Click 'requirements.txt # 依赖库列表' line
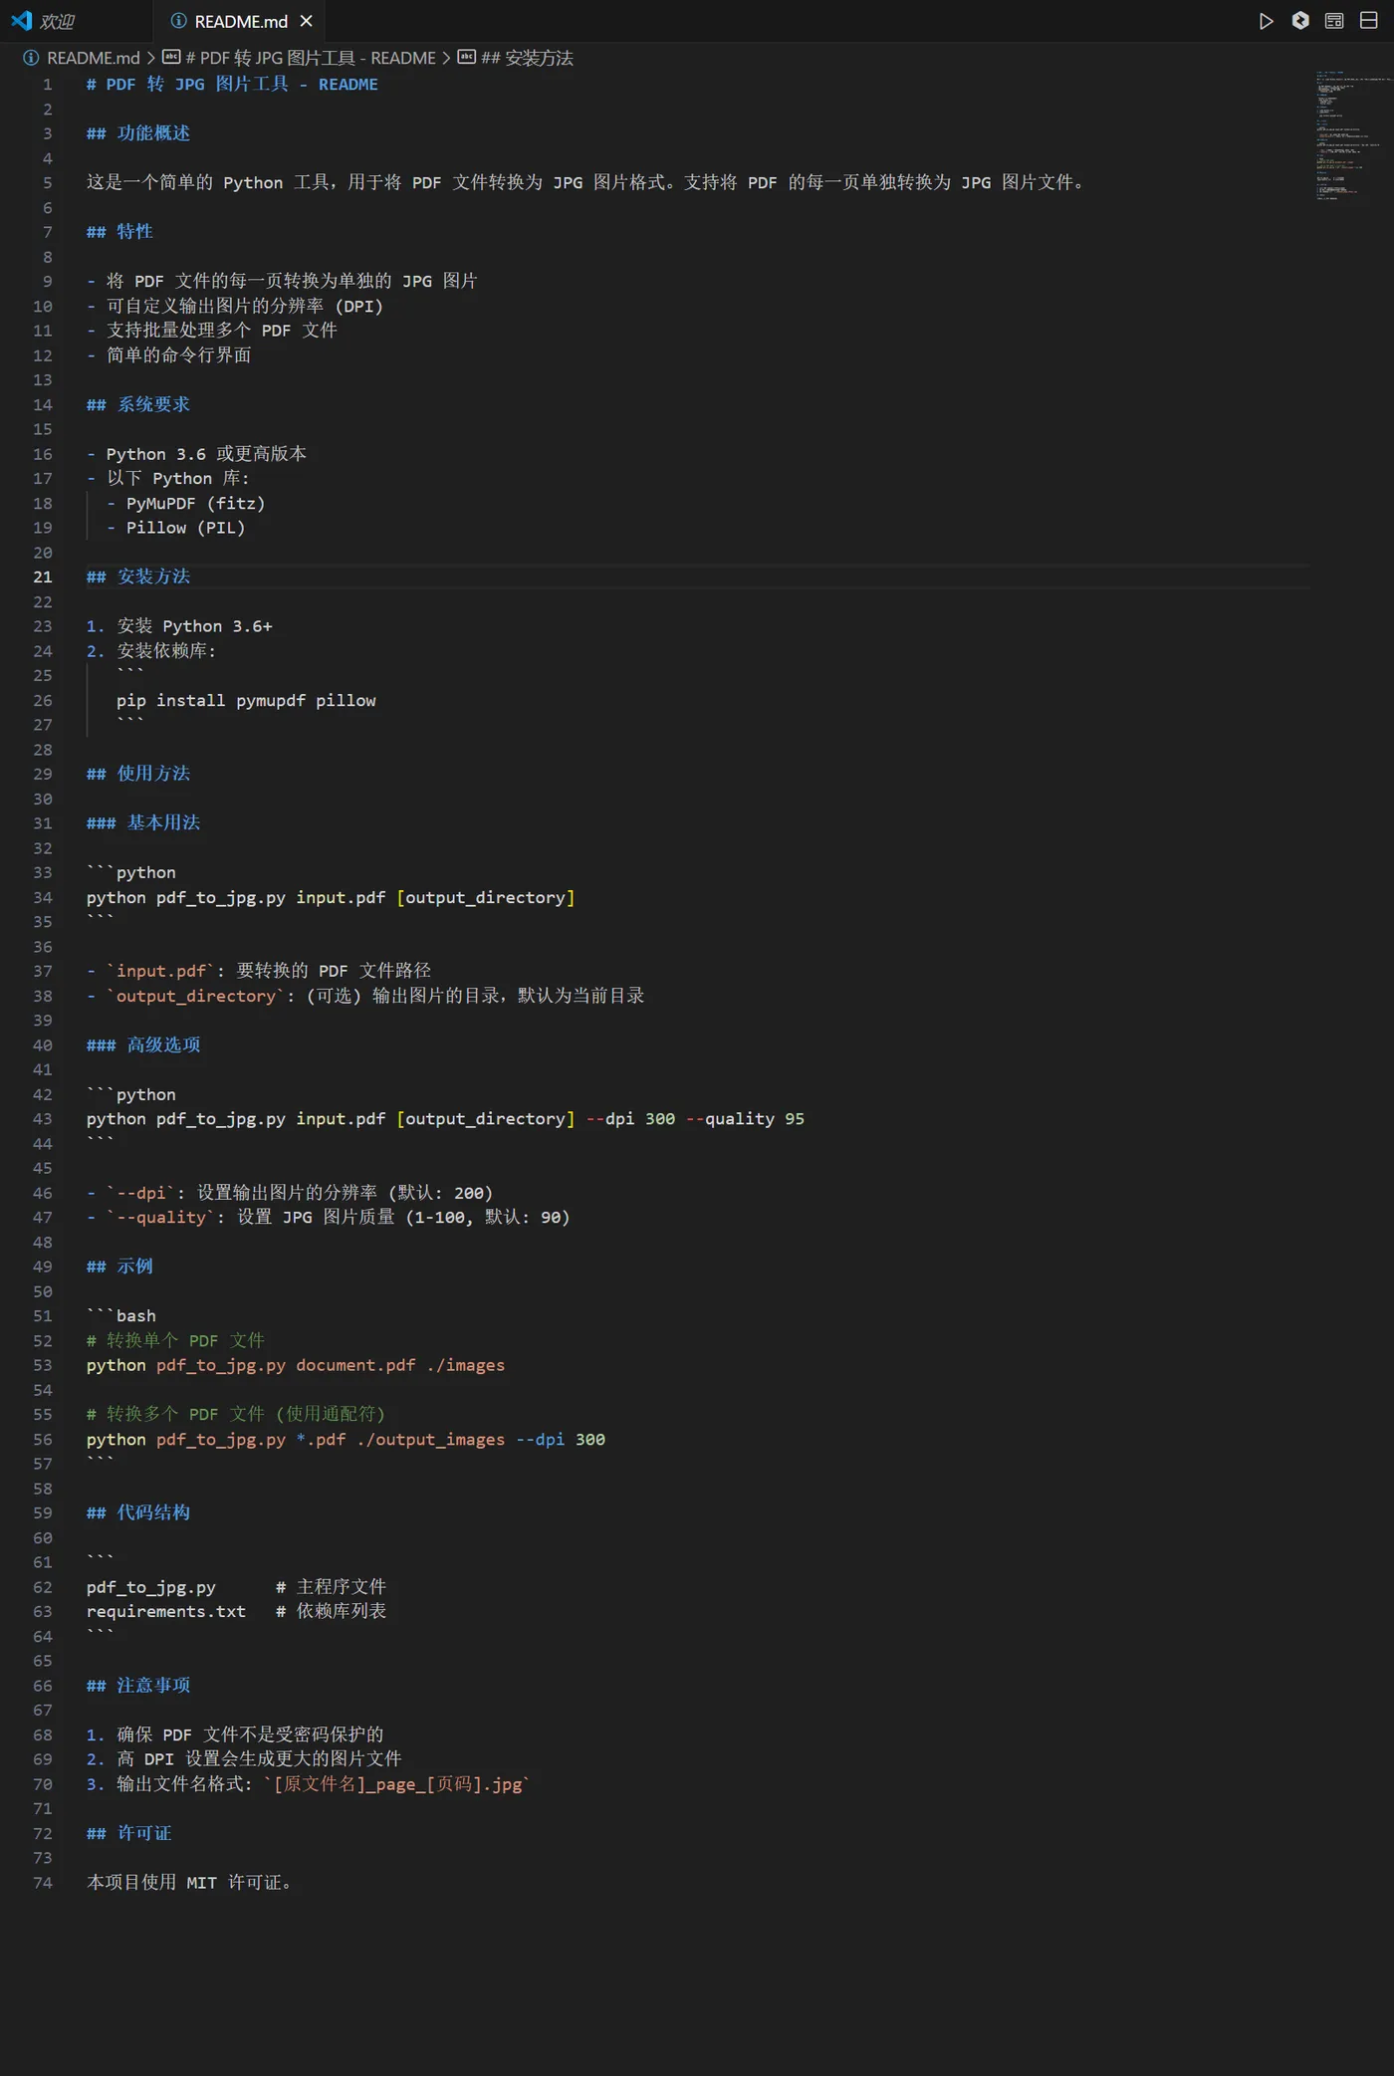Viewport: 1394px width, 2076px height. (x=236, y=1611)
